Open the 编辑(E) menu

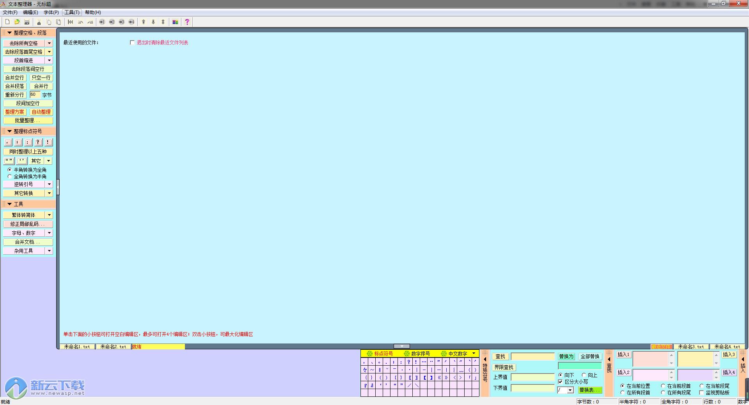(x=30, y=12)
